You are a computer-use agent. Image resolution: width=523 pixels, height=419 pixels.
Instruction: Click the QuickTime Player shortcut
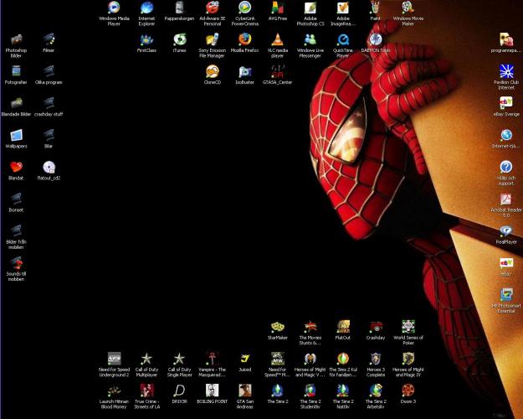click(x=343, y=39)
